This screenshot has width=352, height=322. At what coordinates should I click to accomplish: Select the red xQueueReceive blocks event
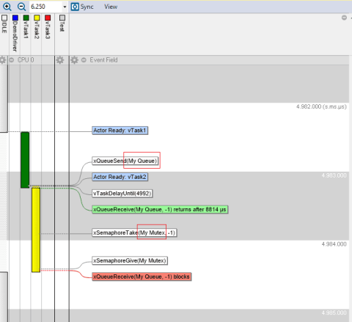pos(142,277)
